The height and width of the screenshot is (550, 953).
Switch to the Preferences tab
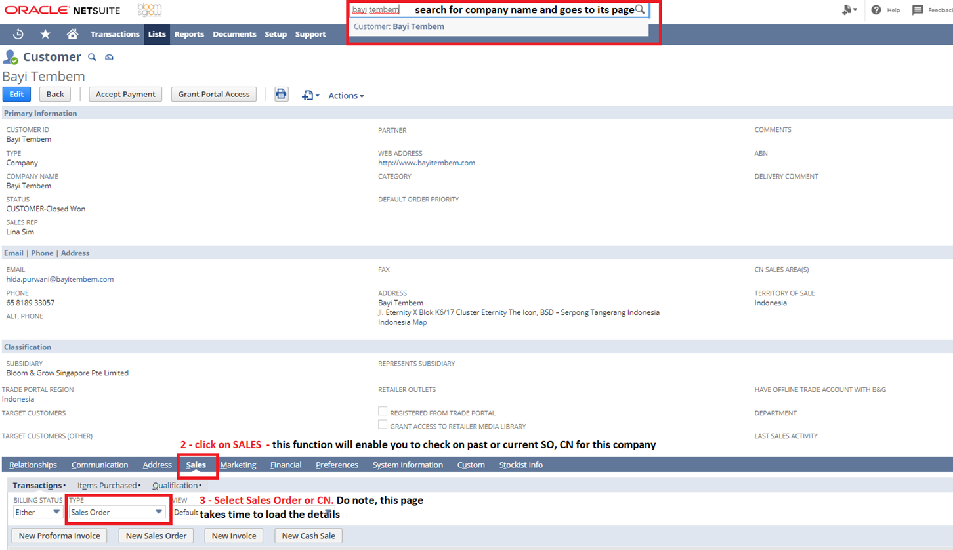(337, 465)
